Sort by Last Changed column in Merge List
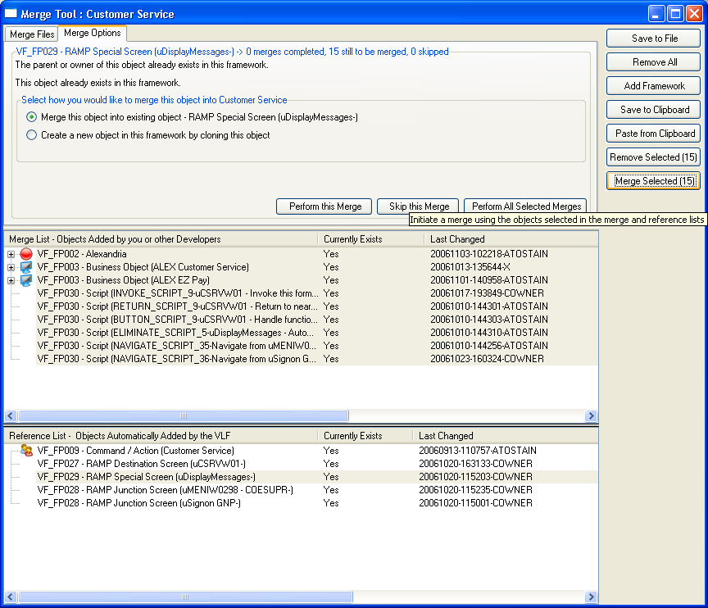Image resolution: width=708 pixels, height=608 pixels. coord(508,239)
